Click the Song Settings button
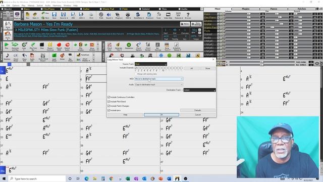This screenshot has height=182, width=323. 196,24
